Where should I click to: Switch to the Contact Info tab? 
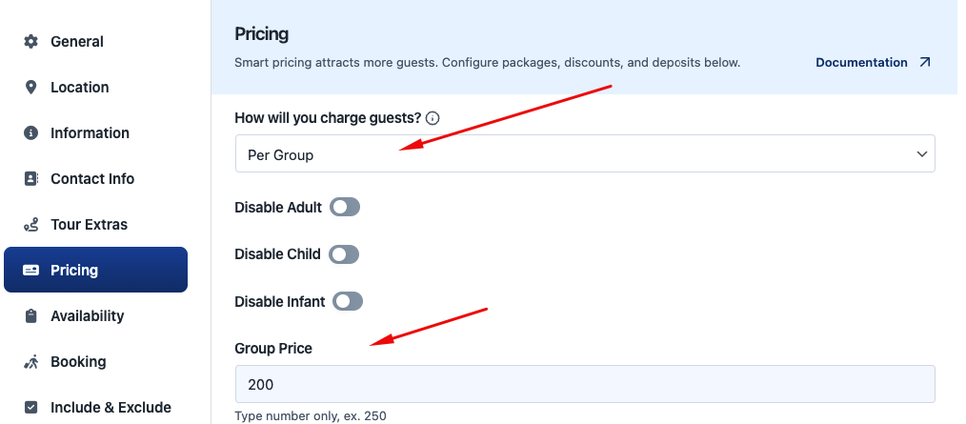coord(92,179)
